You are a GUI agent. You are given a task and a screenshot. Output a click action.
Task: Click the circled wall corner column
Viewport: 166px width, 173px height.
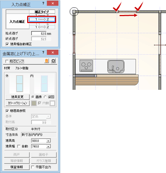point(74,12)
